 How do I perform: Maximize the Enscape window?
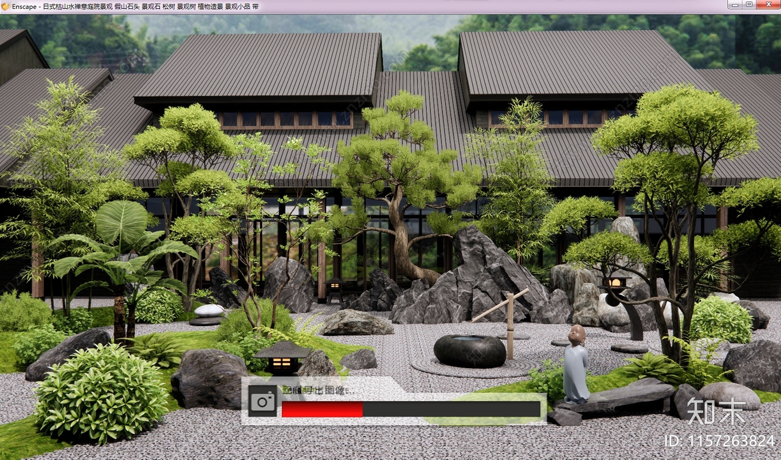click(x=749, y=5)
